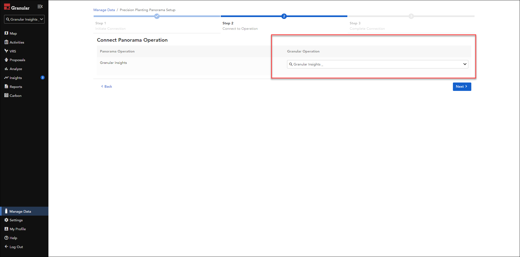Click the Granular logo icon
Viewport: 520px width, 257px height.
tap(7, 7)
